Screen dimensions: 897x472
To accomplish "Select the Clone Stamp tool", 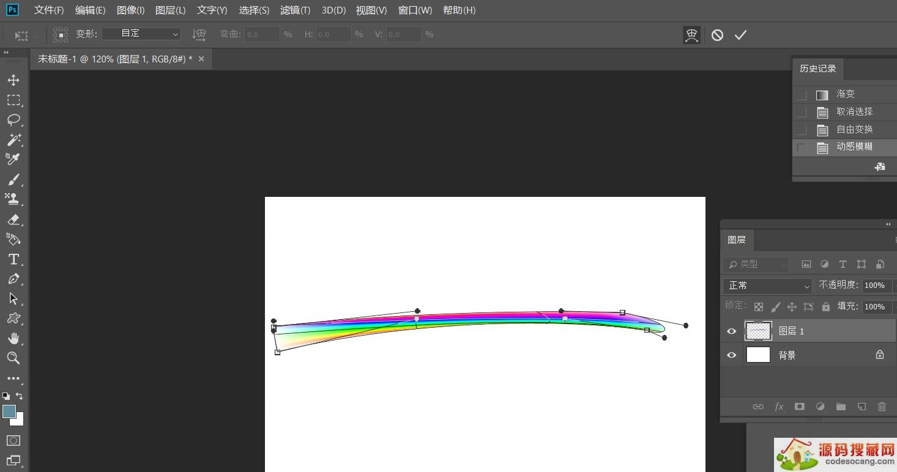I will click(13, 199).
